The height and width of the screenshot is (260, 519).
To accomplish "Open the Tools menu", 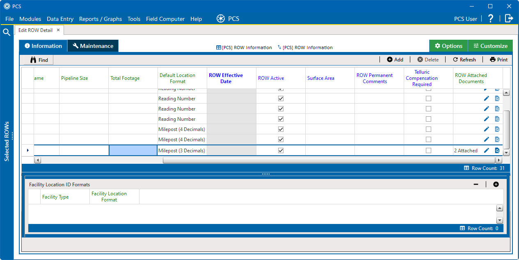I will [x=134, y=19].
